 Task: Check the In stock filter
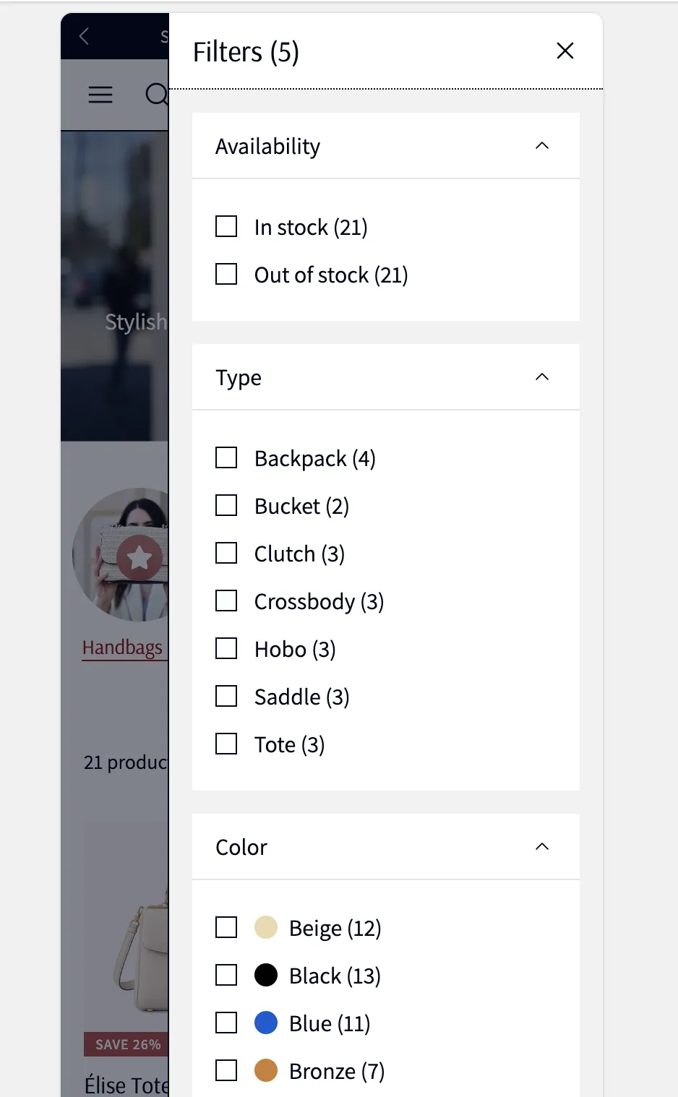click(226, 226)
